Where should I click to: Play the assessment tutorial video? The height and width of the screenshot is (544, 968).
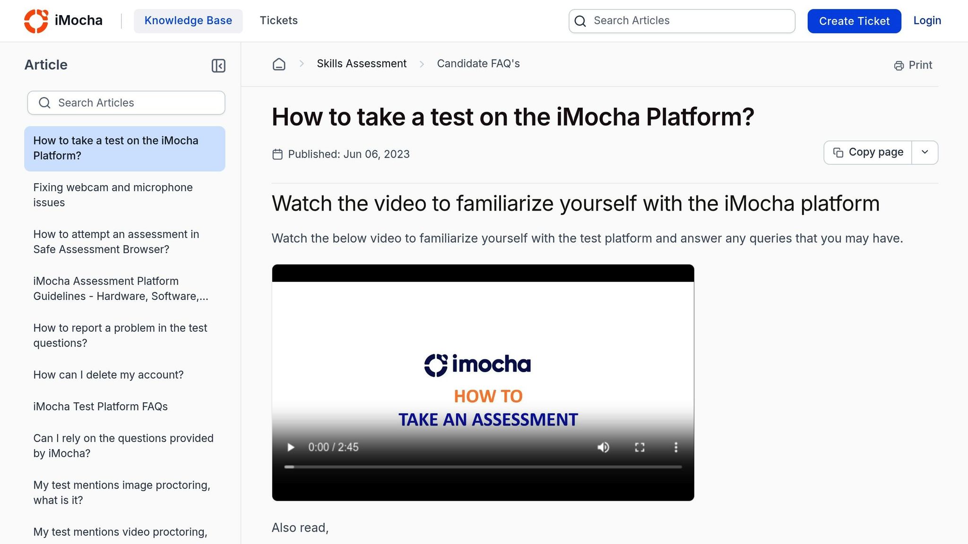tap(290, 447)
